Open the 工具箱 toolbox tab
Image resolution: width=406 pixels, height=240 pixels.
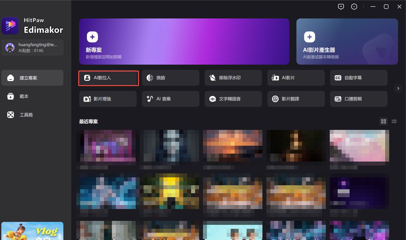pyautogui.click(x=32, y=115)
